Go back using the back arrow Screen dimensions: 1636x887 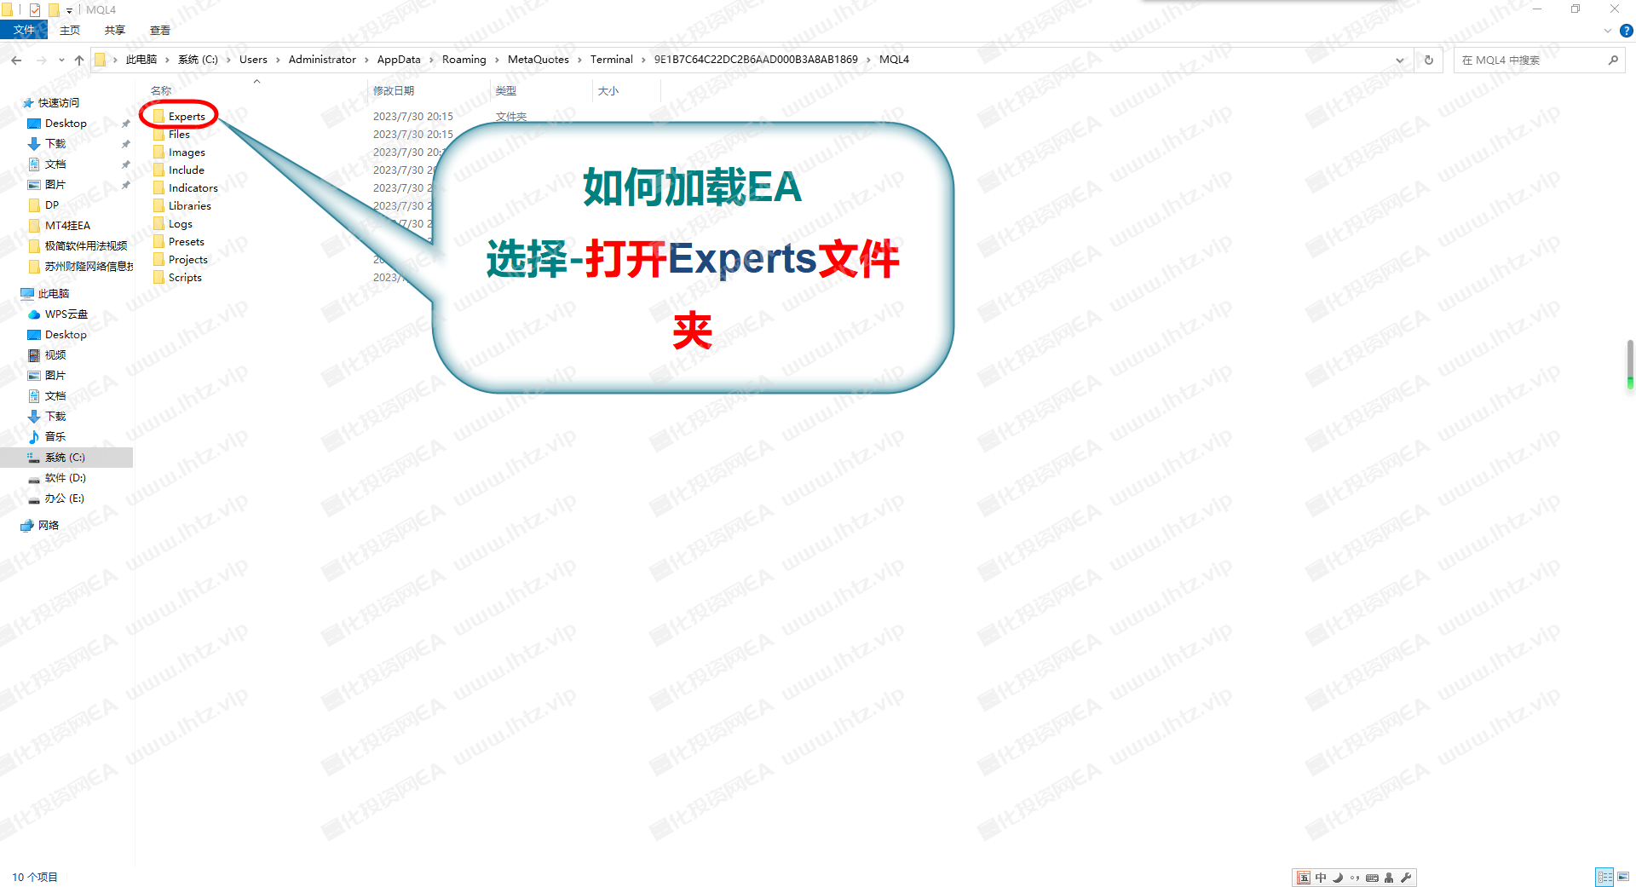point(17,60)
